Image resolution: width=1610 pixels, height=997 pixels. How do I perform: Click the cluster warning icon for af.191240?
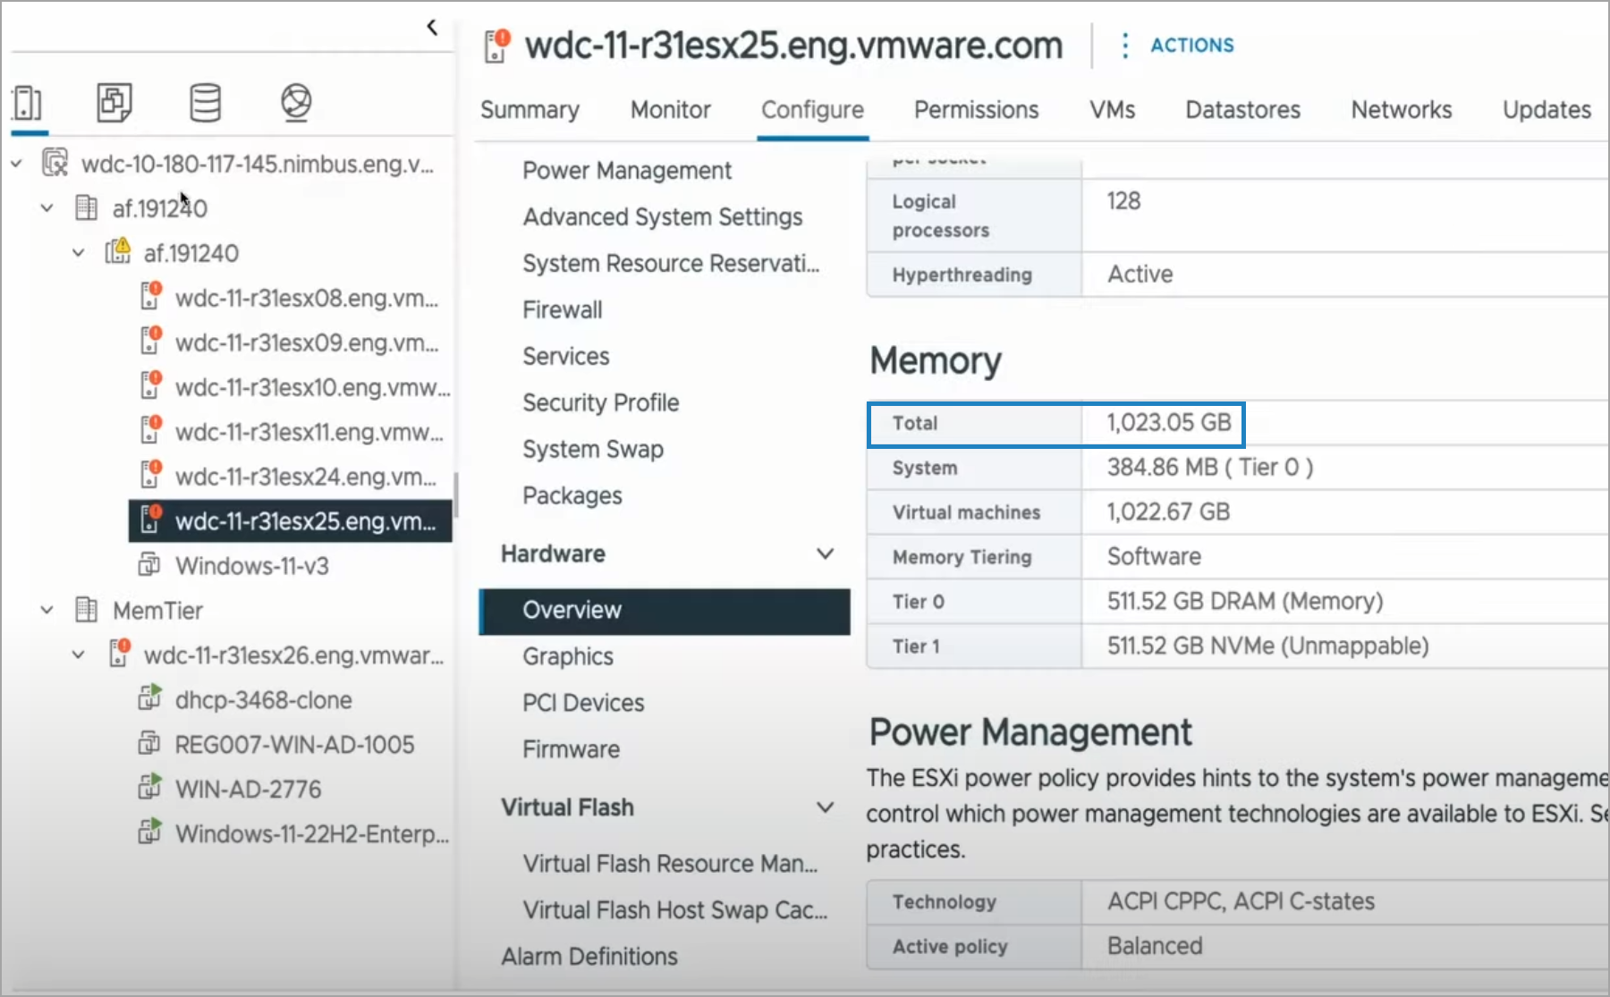click(118, 251)
